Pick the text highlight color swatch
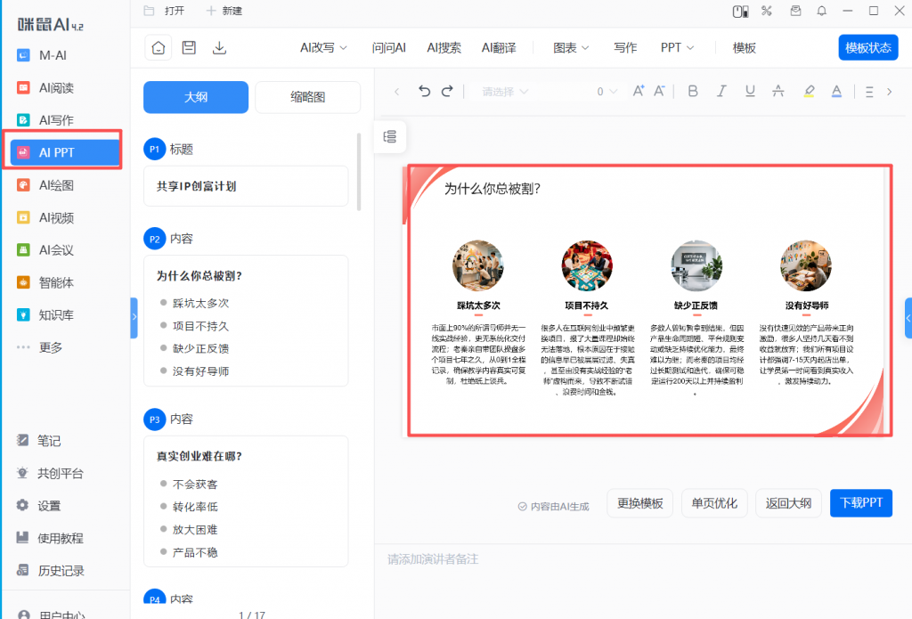Viewport: 912px width, 619px height. [x=809, y=91]
